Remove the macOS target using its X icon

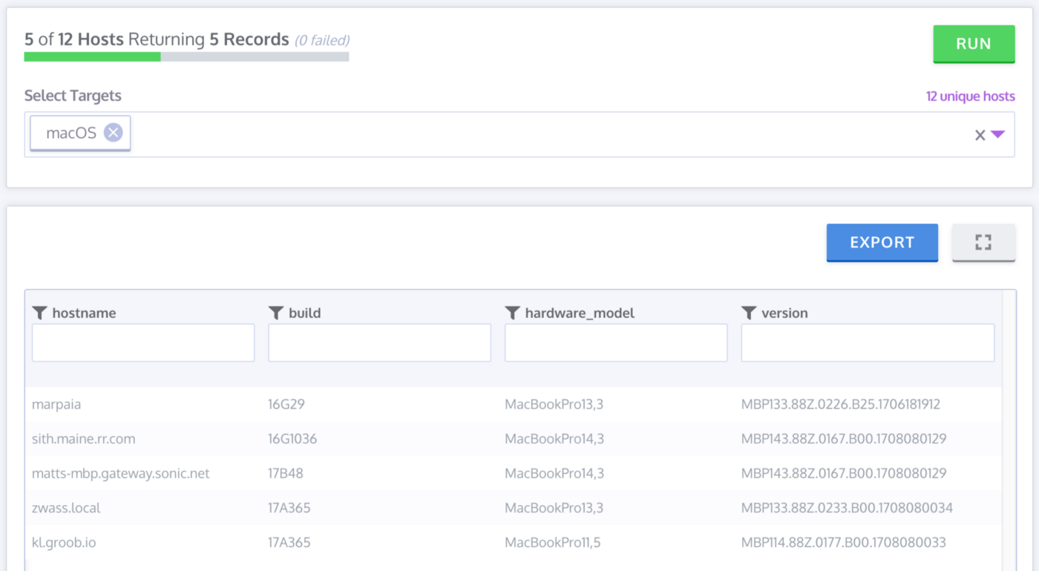(x=112, y=132)
